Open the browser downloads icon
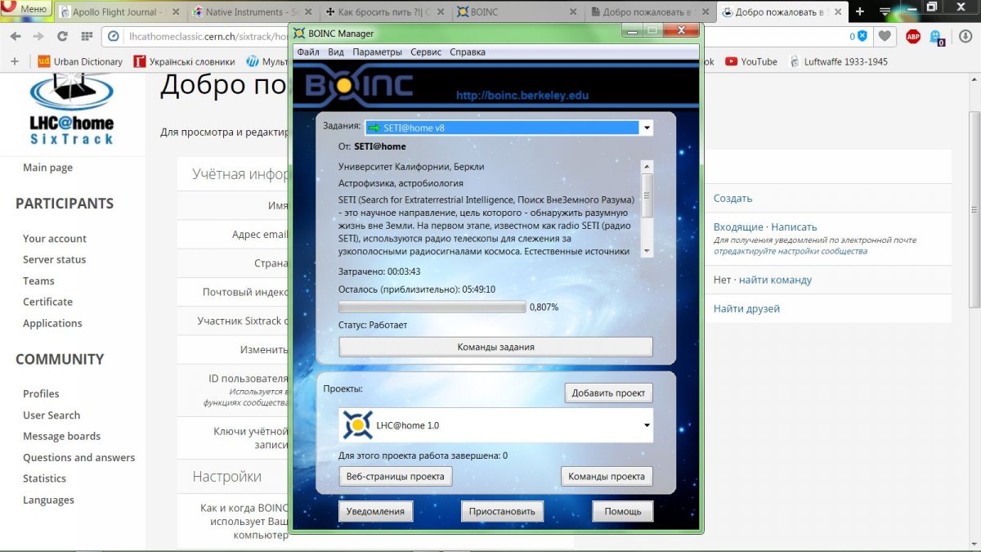This screenshot has width=981, height=552. point(966,36)
